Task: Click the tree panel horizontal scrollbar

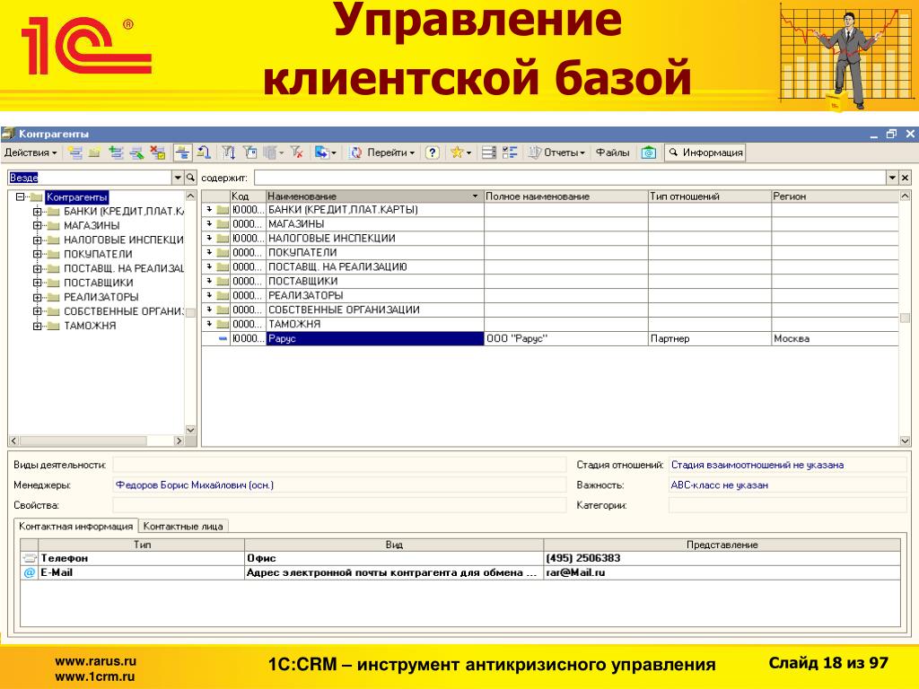Action: [x=97, y=440]
